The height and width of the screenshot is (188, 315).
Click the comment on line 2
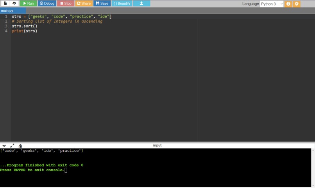pyautogui.click(x=57, y=21)
